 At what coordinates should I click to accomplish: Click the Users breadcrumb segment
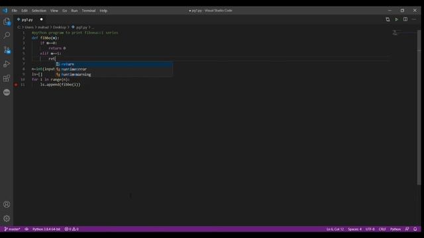pyautogui.click(x=29, y=27)
